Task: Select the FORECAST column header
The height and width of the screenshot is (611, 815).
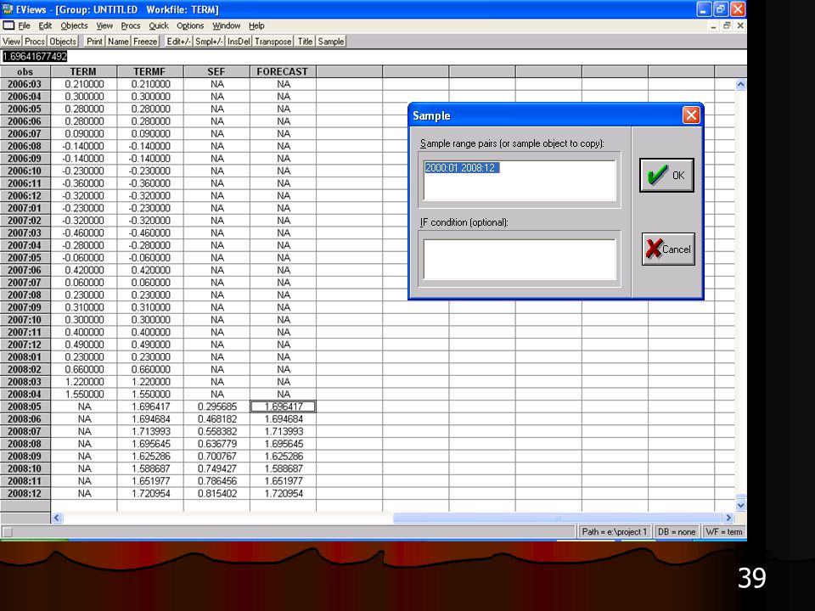Action: pos(283,71)
